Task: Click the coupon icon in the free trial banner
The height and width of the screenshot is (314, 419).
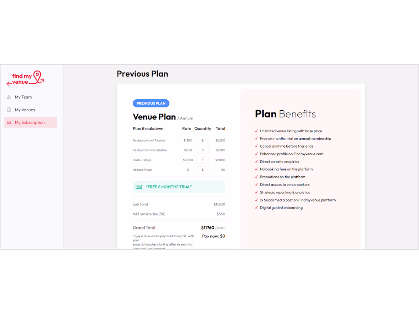Action: (139, 187)
